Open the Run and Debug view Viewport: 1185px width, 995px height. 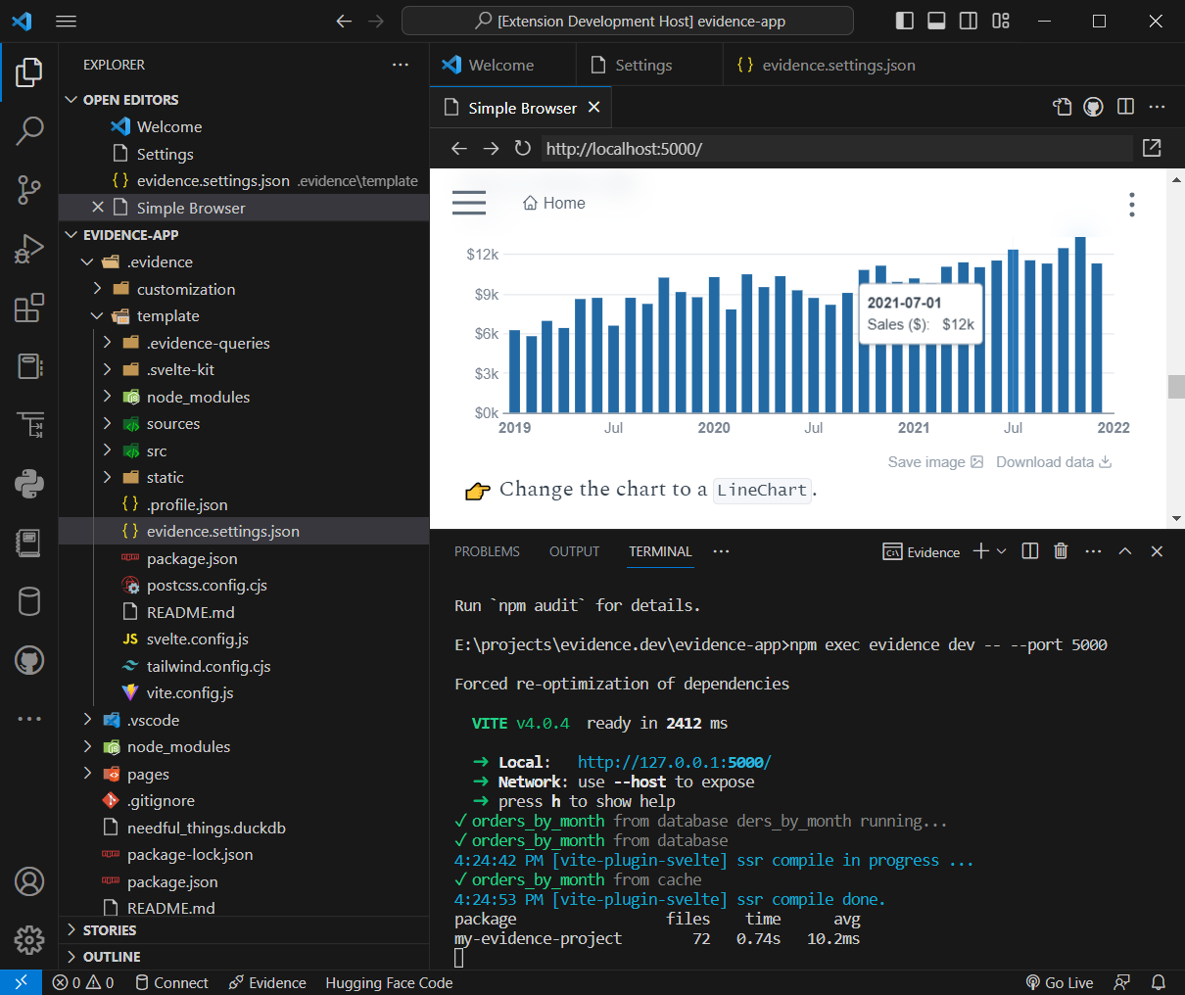(29, 249)
